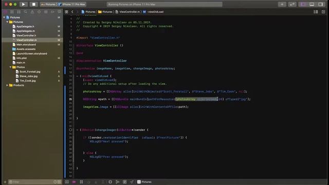Screen dimensions: 329x185
Task: Collapse the Pictures project root
Action: (4, 17)
